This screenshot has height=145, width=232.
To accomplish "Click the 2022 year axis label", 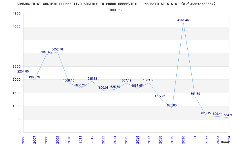I will coord(206,139).
